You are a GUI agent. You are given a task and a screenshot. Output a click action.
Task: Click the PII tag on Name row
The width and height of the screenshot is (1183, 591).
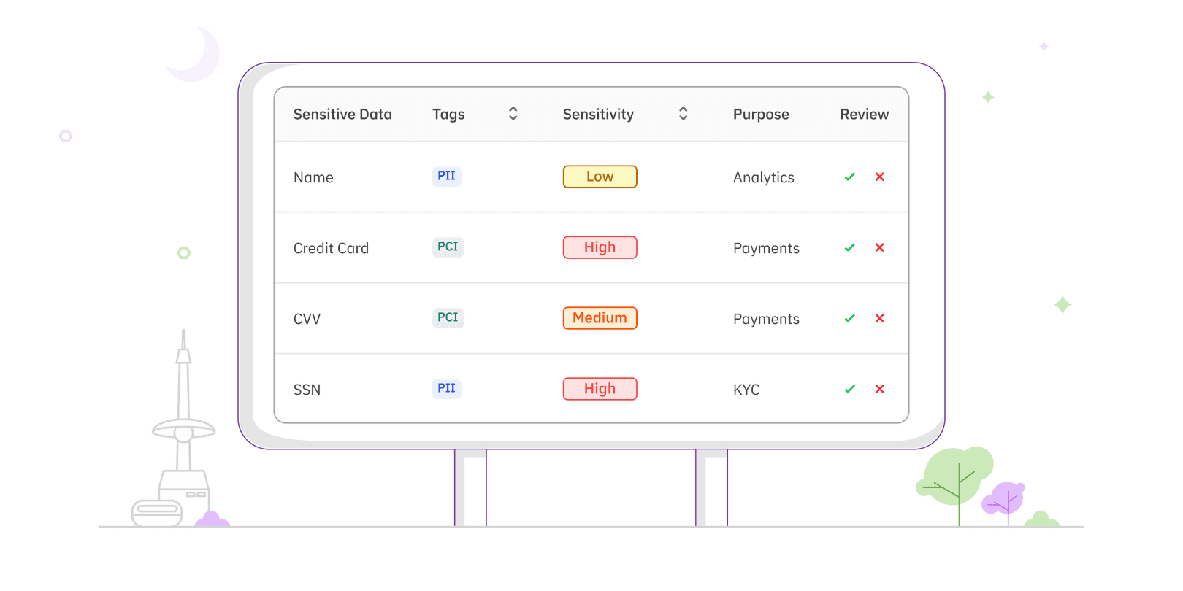tap(446, 177)
